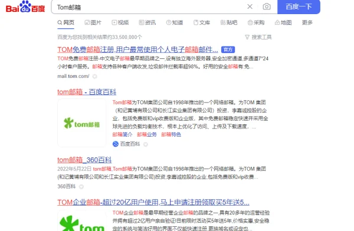Click the 官方 badge
Viewport: 354px width, 231px height.
click(x=228, y=49)
